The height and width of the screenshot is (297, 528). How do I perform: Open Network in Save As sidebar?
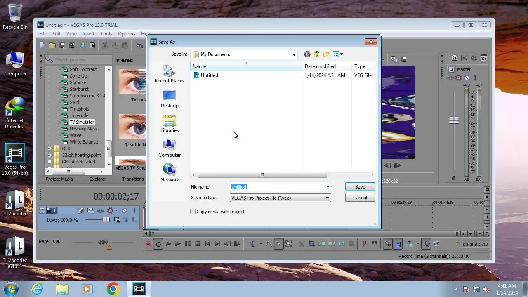click(170, 173)
